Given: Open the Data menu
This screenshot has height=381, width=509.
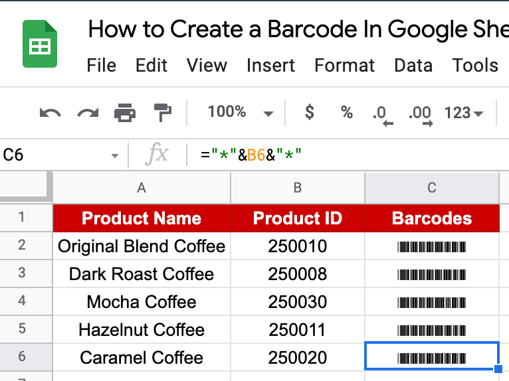Looking at the screenshot, I should pyautogui.click(x=413, y=66).
